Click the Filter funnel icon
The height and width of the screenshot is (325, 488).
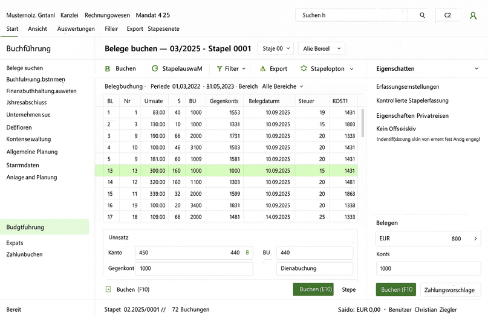coord(220,69)
